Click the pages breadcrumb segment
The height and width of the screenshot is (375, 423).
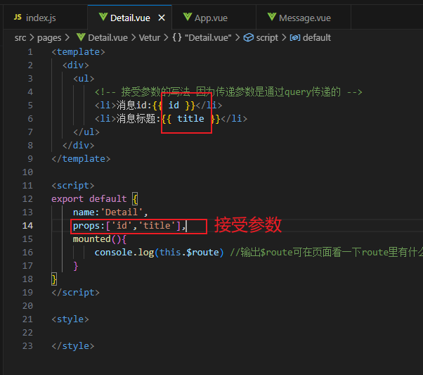coord(49,38)
